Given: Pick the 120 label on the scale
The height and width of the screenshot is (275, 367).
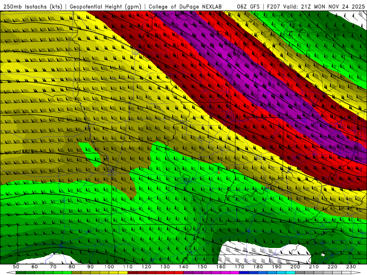Looking at the screenshot, I should point(146,267).
